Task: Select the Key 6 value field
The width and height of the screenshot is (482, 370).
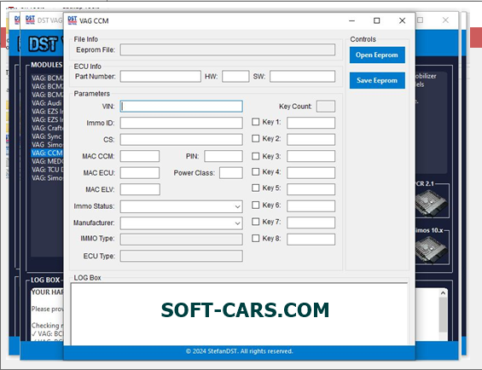Action: 311,206
